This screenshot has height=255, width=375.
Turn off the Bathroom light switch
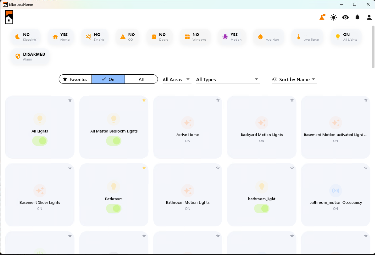(114, 209)
